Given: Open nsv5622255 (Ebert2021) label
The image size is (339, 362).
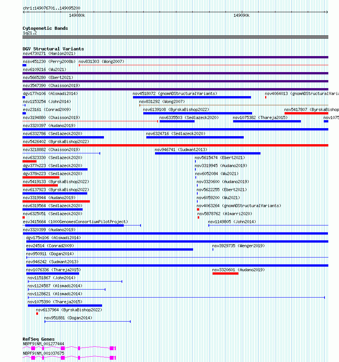Looking at the screenshot, I should 222,190.
